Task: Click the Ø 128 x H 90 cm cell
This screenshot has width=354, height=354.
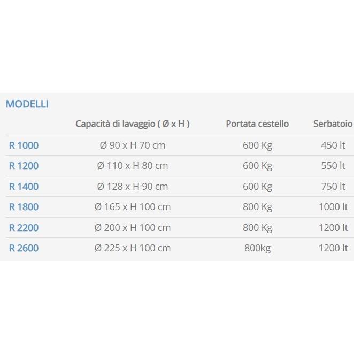Action: [x=133, y=187]
